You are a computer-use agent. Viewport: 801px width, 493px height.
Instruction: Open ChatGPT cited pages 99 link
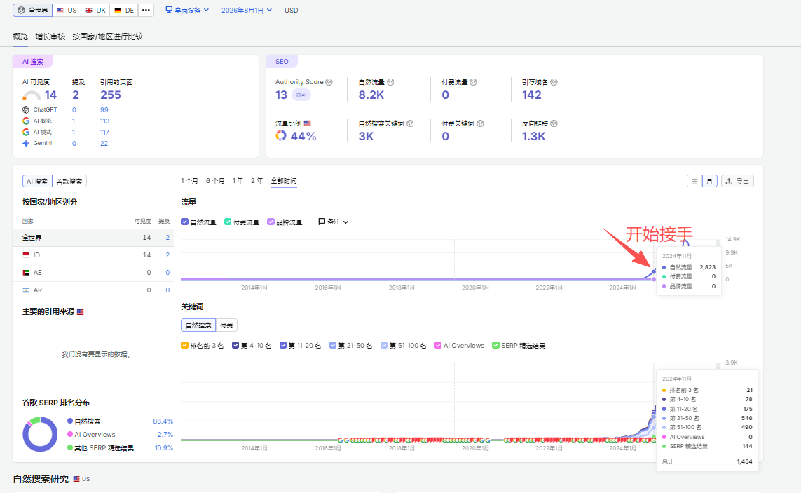[x=104, y=110]
